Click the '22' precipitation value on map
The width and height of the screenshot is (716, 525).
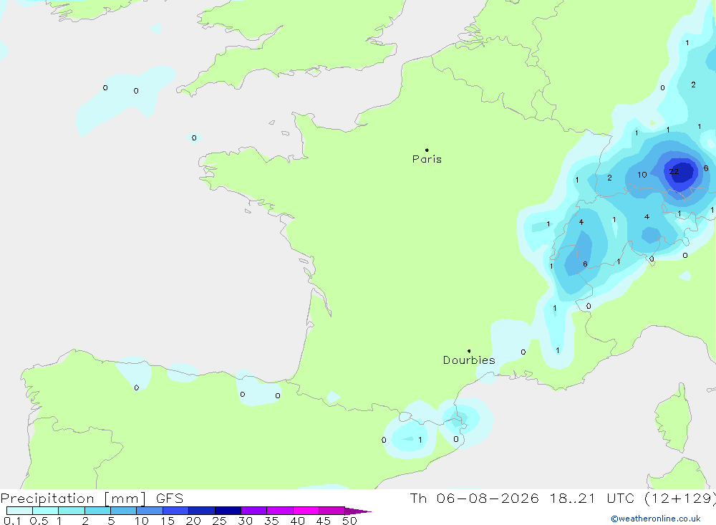674,172
